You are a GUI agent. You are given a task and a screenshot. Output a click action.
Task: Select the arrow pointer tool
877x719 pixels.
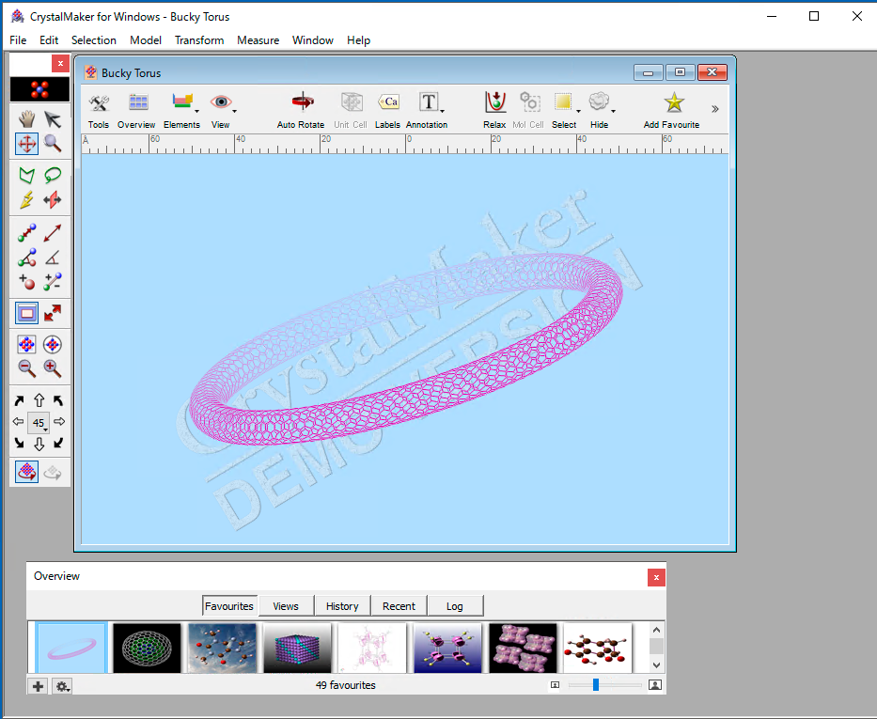[53, 119]
